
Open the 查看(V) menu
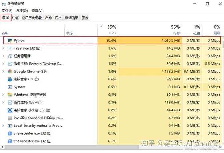(37, 11)
